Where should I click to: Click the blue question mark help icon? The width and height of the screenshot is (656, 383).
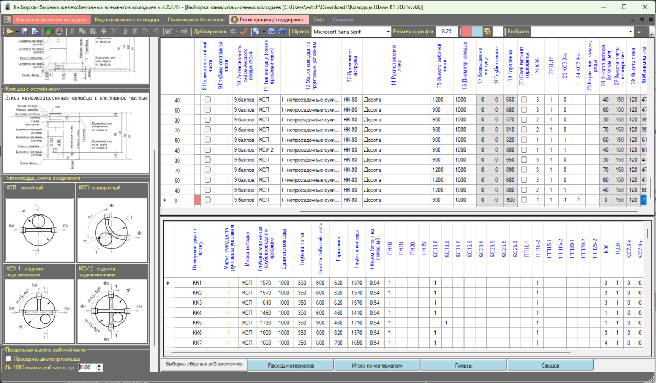click(272, 32)
